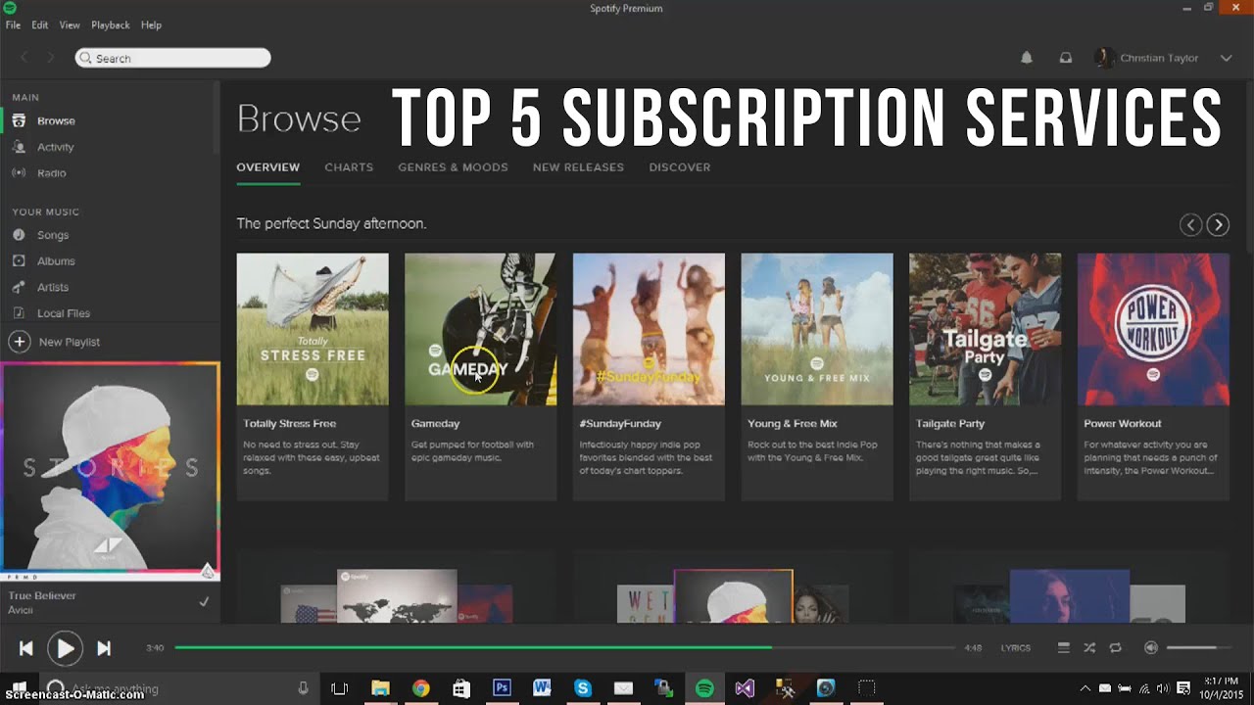This screenshot has width=1254, height=705.
Task: Open LYRICS for the current song
Action: tap(1015, 648)
